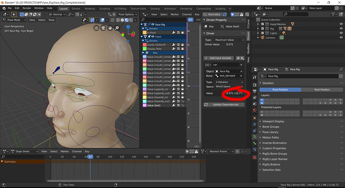Collapse the Key group in Drivers list
Screen dimensions: 345x188
click(x=143, y=53)
